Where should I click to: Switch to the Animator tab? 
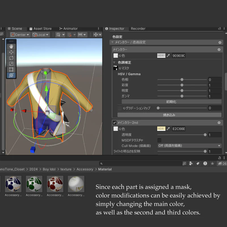point(68,29)
